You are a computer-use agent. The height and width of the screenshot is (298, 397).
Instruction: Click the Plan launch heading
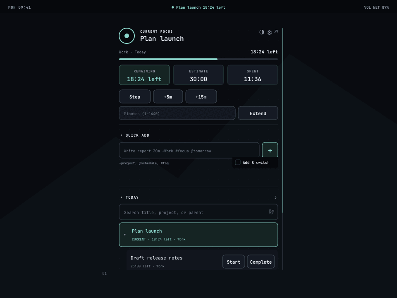coord(162,39)
